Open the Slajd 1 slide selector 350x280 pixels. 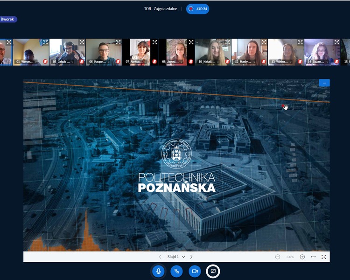(176, 257)
